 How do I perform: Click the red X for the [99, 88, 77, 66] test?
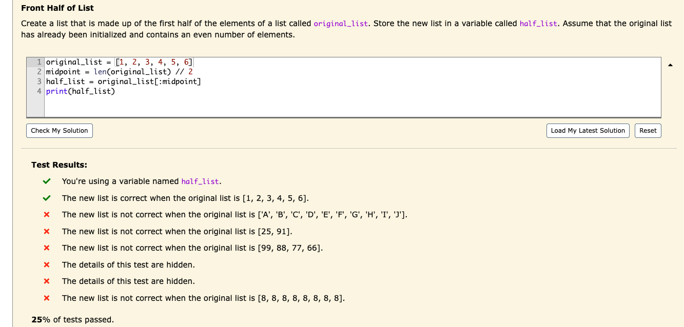pyautogui.click(x=47, y=248)
